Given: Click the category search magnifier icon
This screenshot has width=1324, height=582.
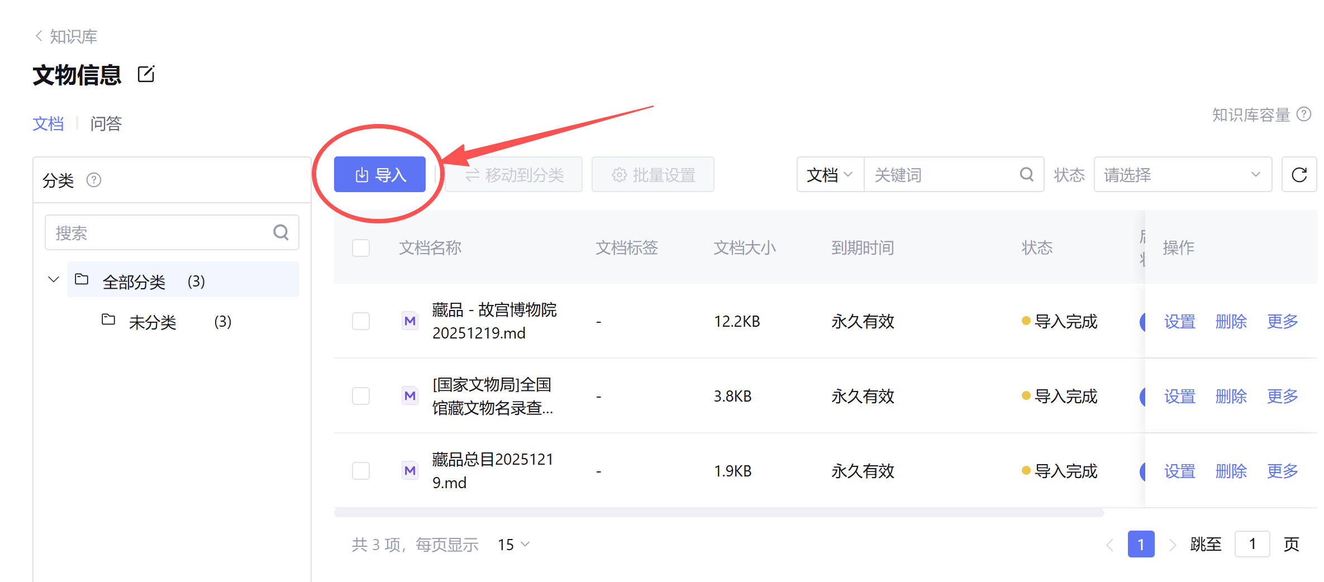Looking at the screenshot, I should 281,232.
